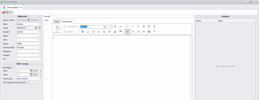Click the paint bucket shading icon
Screen dimensions: 259x100
pos(155,31)
